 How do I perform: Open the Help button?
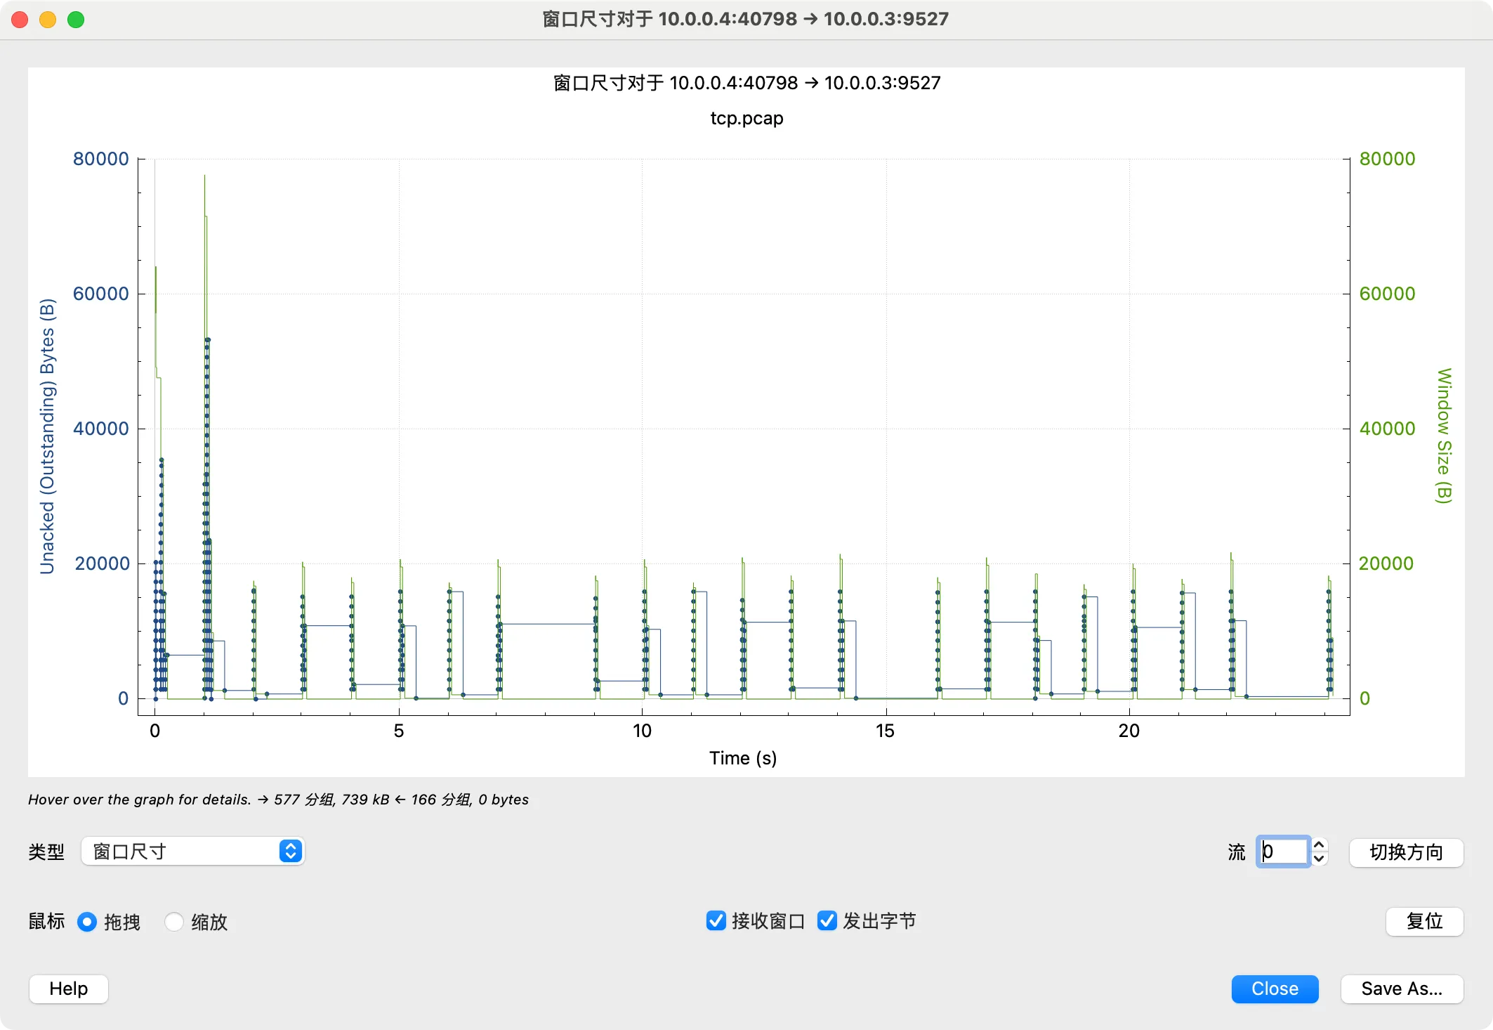click(x=68, y=989)
